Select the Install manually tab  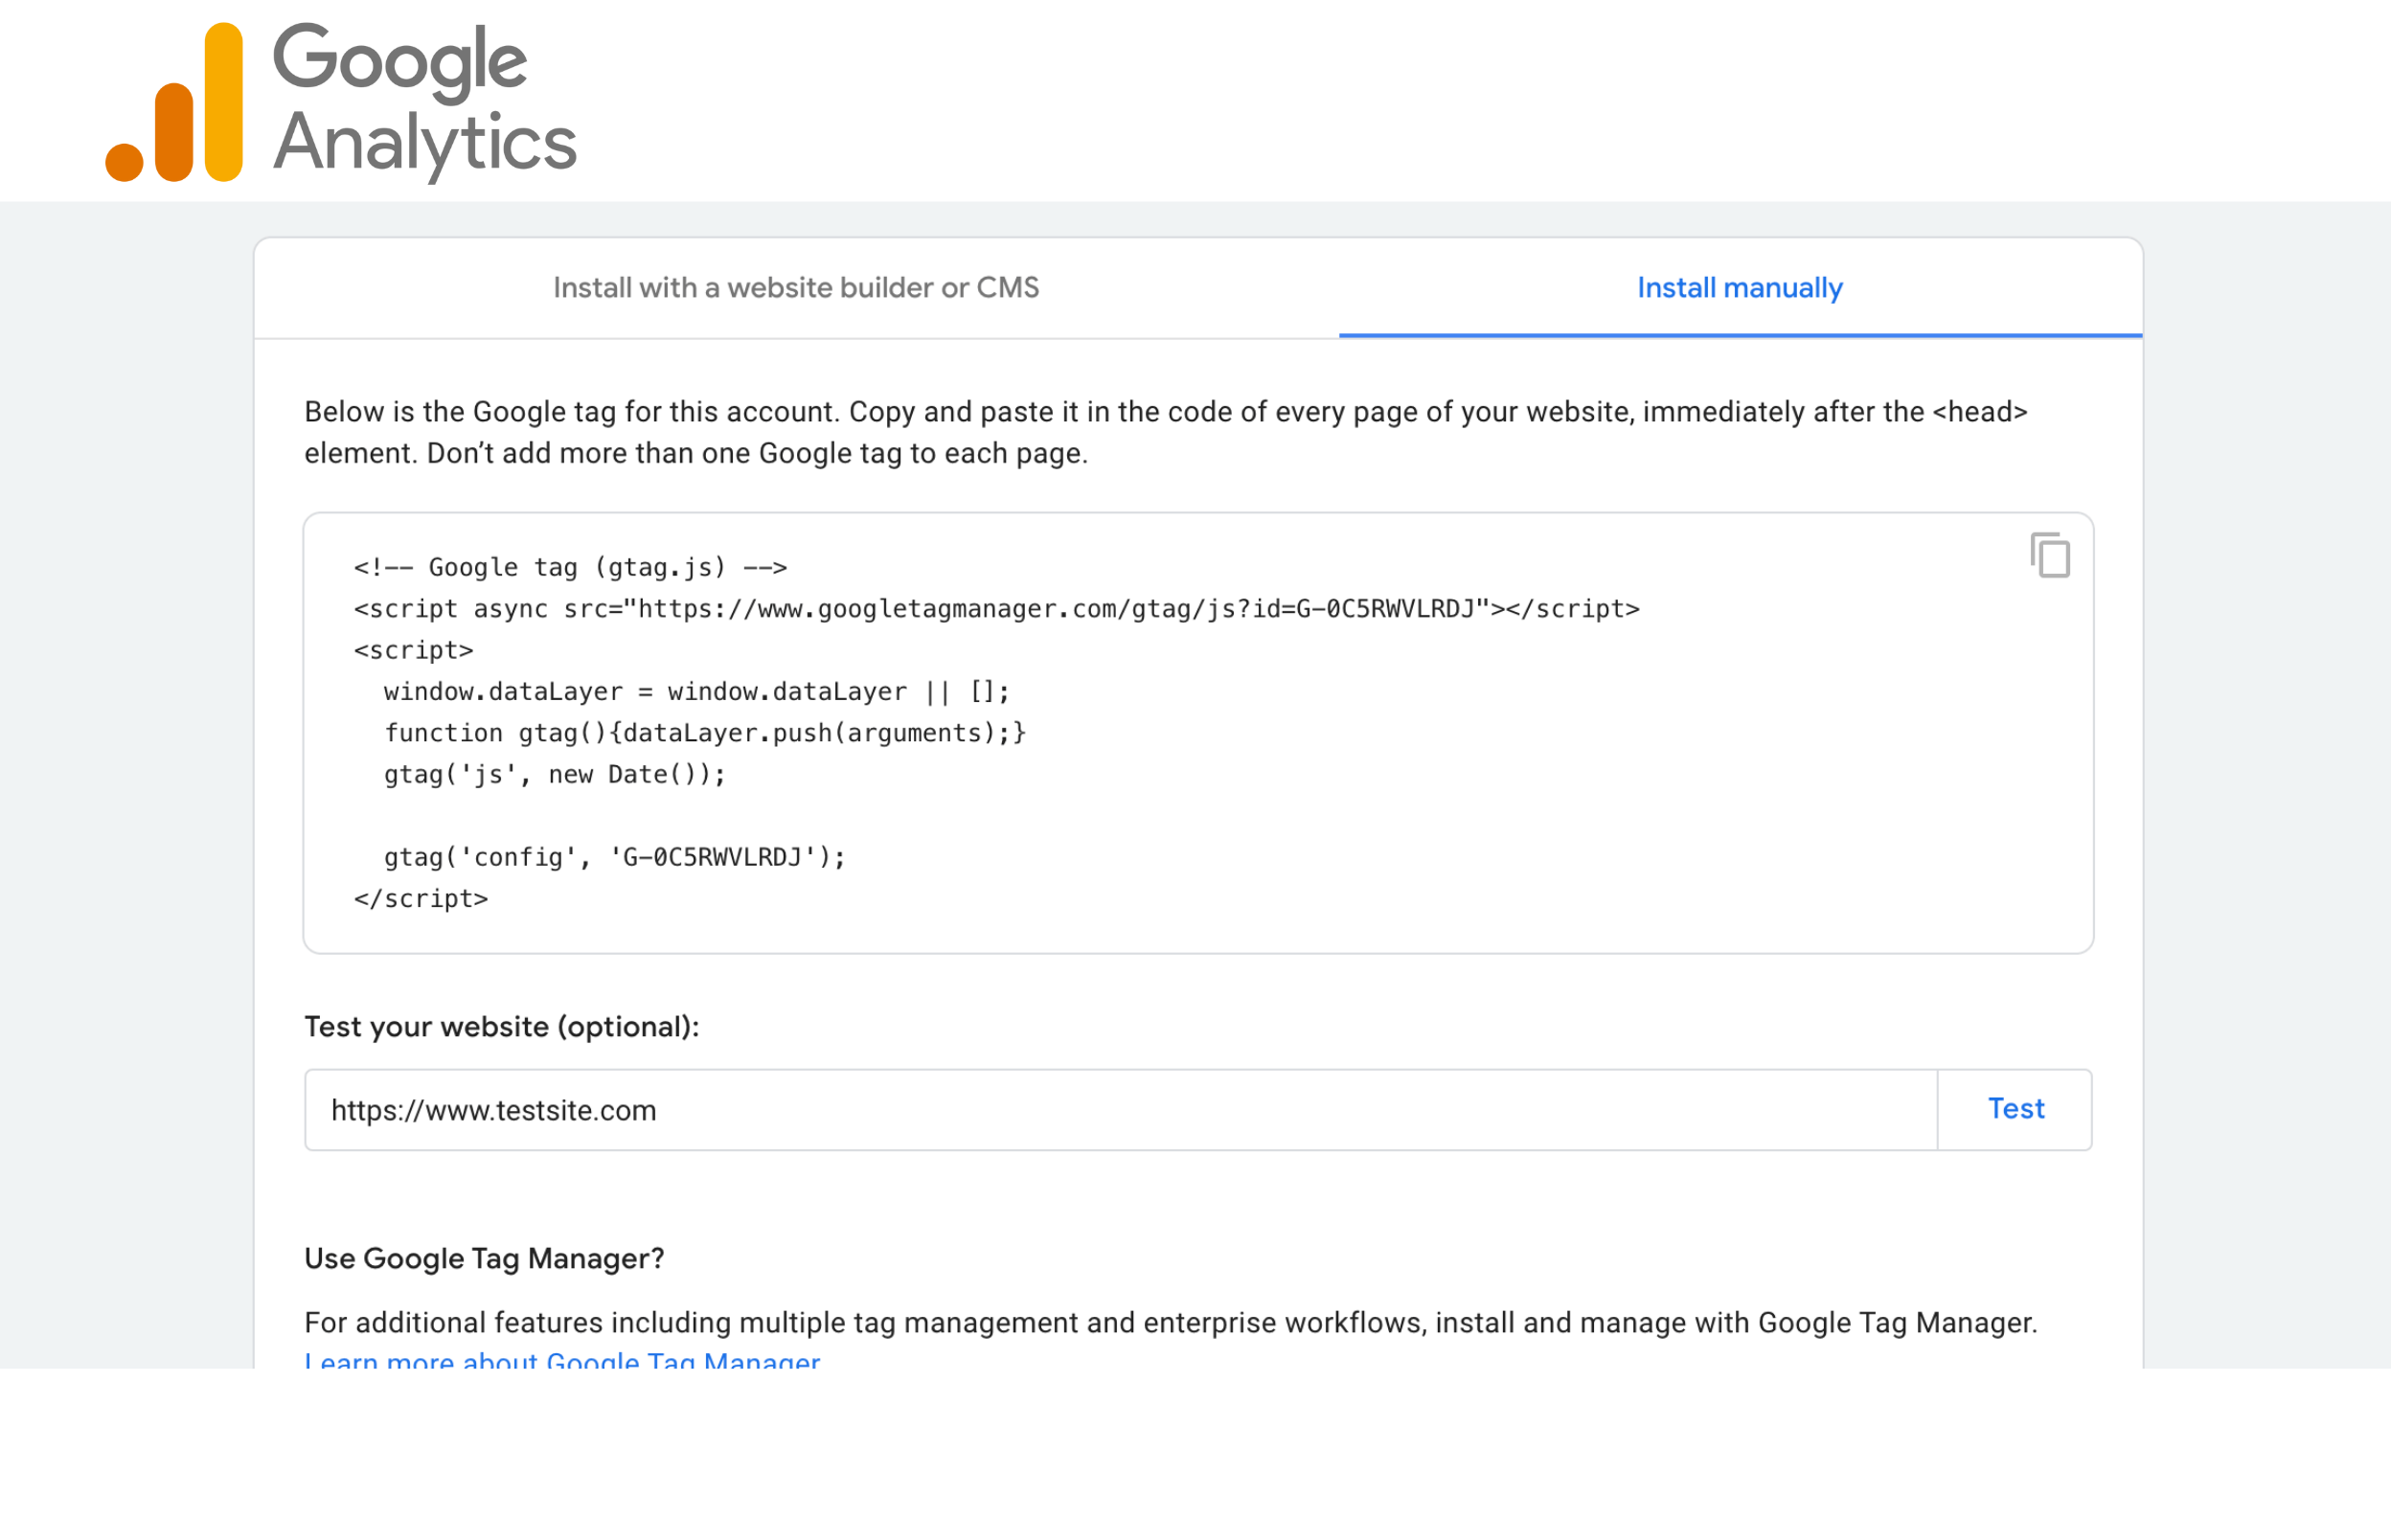(x=1740, y=288)
